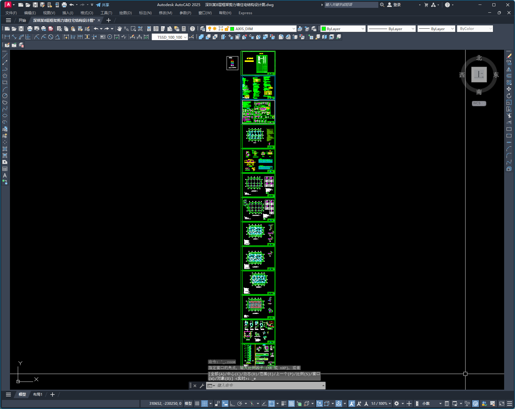Viewport: 515px width, 409px height.
Task: Toggle lineweight display in status bar
Action: click(x=284, y=404)
